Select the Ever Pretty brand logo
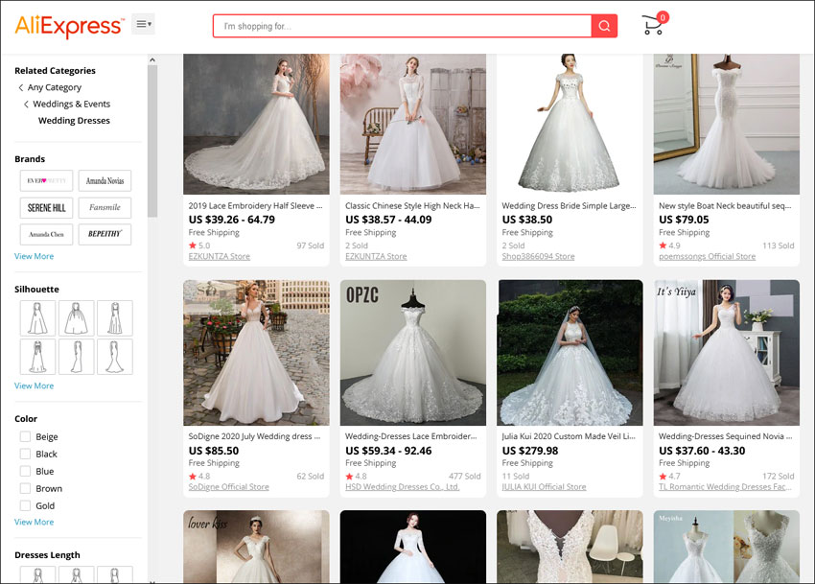This screenshot has width=815, height=584. coord(46,181)
